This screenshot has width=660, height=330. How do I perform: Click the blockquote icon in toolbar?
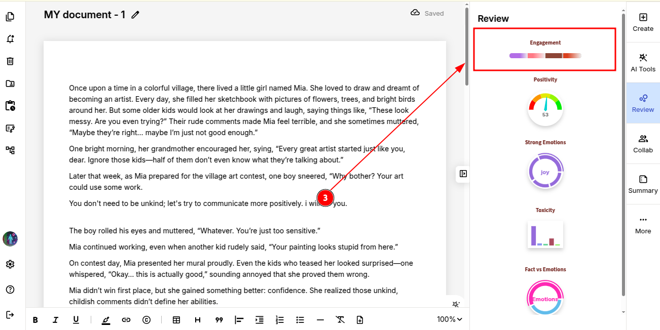(219, 320)
